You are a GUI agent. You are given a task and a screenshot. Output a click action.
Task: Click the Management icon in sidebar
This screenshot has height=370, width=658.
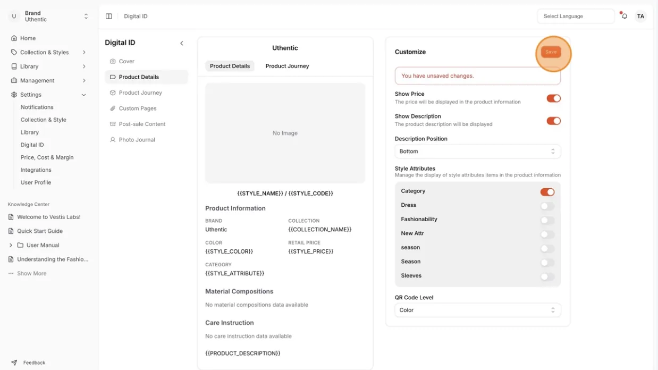[x=14, y=81]
